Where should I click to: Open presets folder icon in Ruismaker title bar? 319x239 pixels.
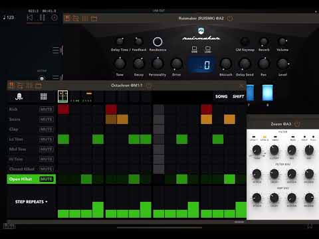pyautogui.click(x=94, y=18)
